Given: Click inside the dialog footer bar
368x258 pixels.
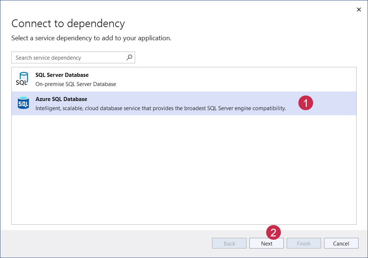Looking at the screenshot, I should [110, 243].
